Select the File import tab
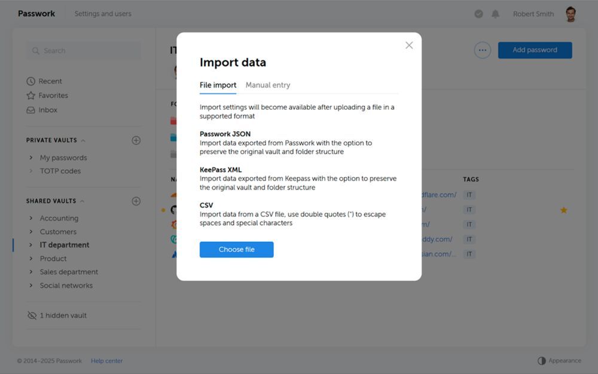The width and height of the screenshot is (598, 374). click(x=218, y=85)
